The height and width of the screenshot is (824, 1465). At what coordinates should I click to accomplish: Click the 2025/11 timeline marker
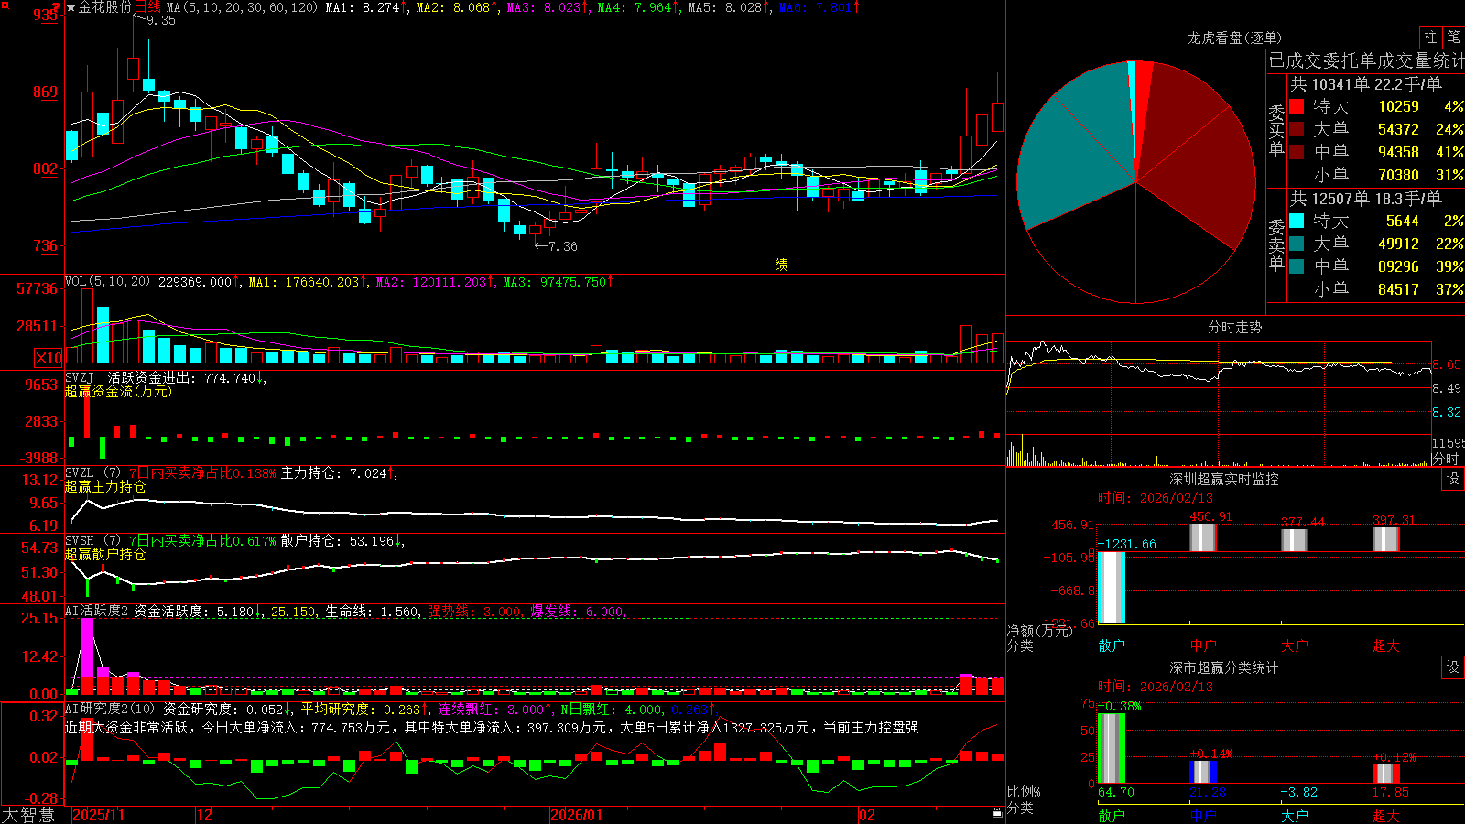point(98,815)
